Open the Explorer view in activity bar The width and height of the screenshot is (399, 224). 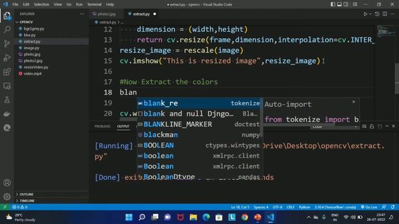coord(7,16)
